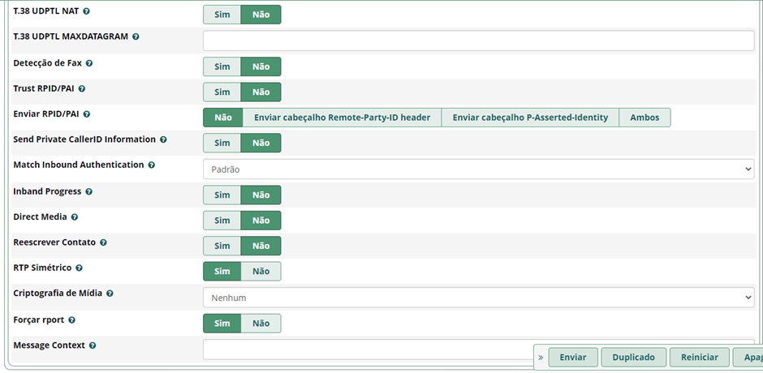Set RTP Simétrico to Não
This screenshot has width=763, height=373.
[261, 271]
